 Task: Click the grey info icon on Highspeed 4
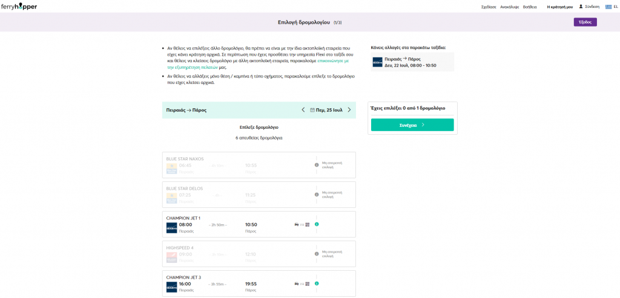pyautogui.click(x=317, y=254)
